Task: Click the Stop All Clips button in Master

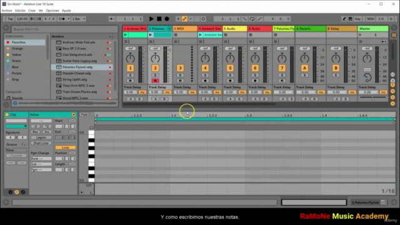Action: pos(361,42)
